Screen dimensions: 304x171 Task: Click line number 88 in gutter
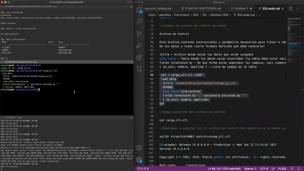[152, 75]
